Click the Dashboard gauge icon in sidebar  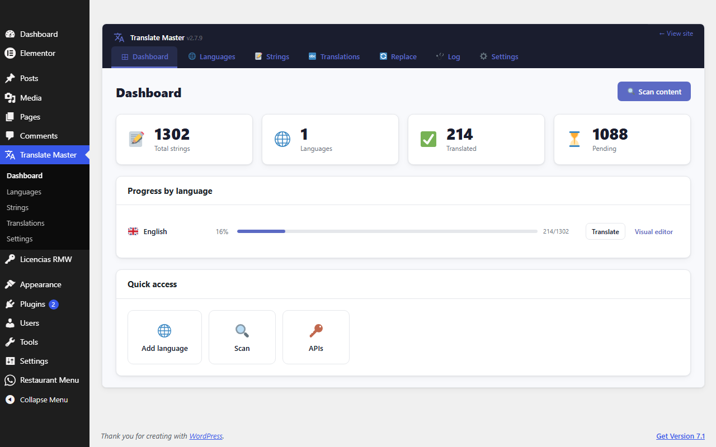pos(10,34)
